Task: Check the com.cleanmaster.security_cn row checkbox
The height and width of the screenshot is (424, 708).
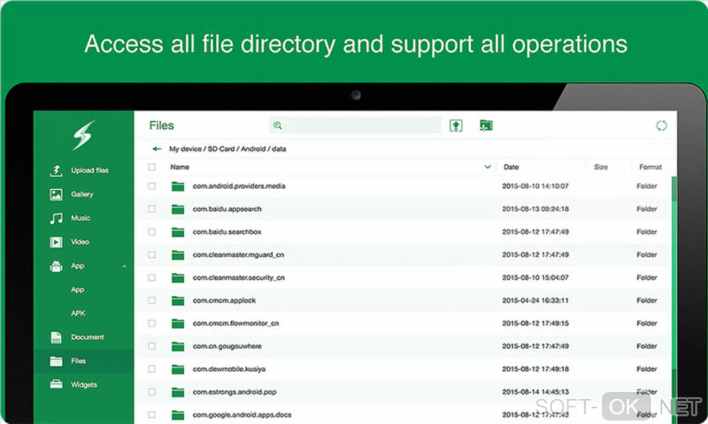Action: point(152,278)
